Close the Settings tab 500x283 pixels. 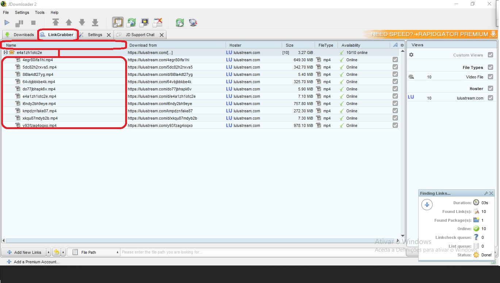click(x=109, y=35)
